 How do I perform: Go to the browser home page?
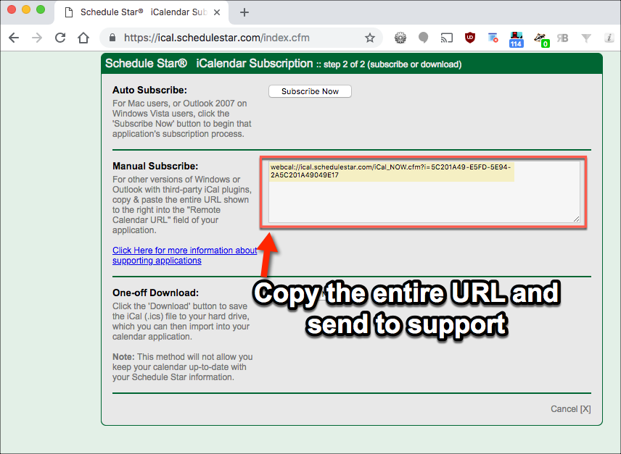83,38
